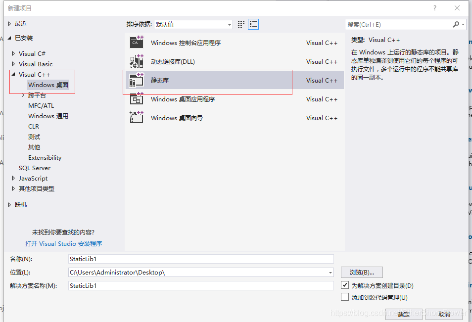Expand the JavaScript node
The height and width of the screenshot is (322, 472).
[13, 178]
